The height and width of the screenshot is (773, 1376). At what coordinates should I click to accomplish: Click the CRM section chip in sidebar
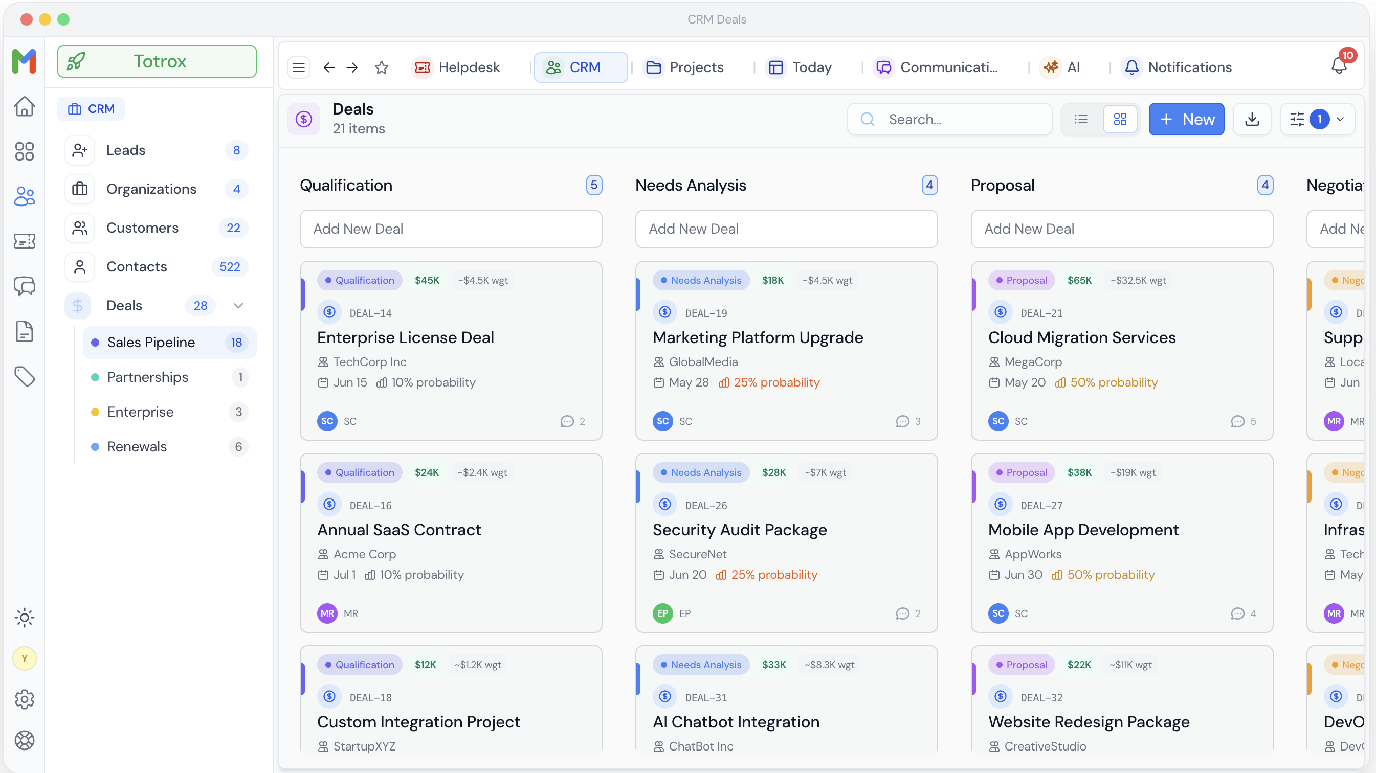[92, 109]
